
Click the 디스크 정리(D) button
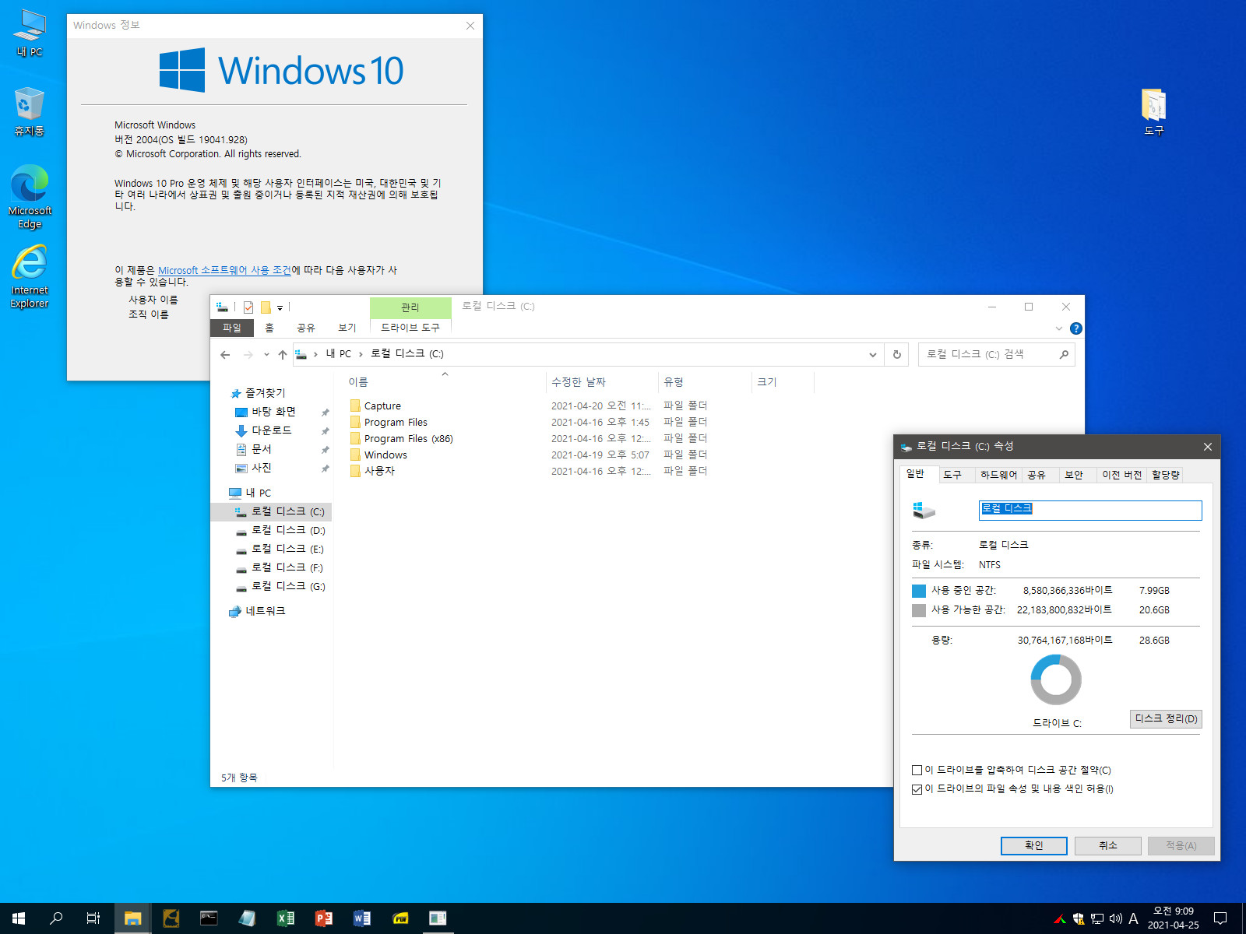click(1166, 719)
